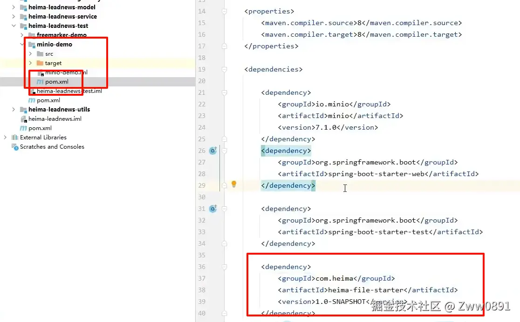This screenshot has width=520, height=322.
Task: Select heima-leadnews-test.iml in the project tree
Action: (x=69, y=91)
